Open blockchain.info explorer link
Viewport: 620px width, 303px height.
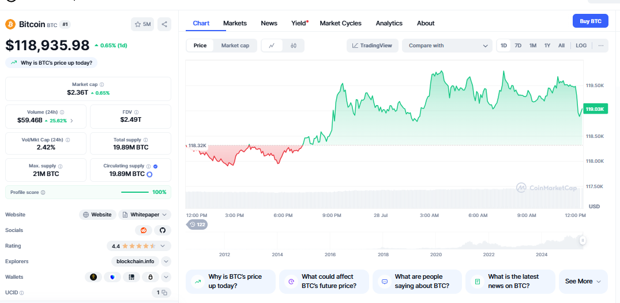pos(135,261)
